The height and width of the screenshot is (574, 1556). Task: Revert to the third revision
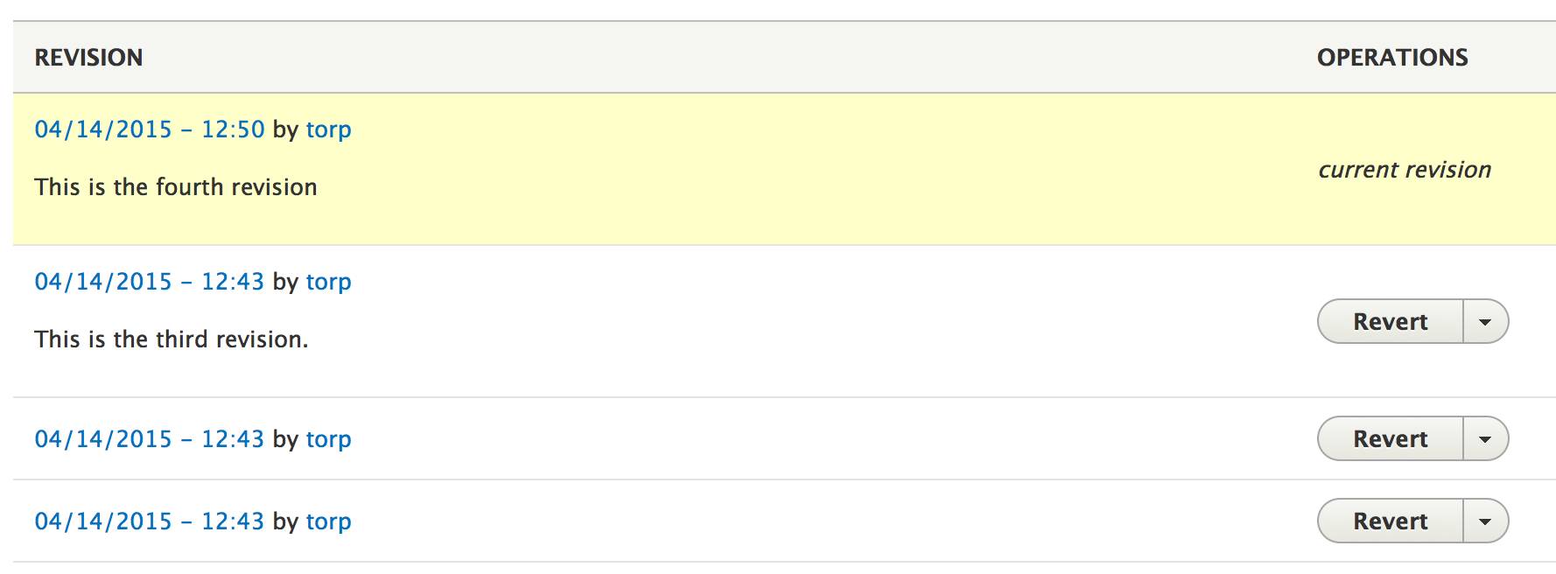(1391, 321)
